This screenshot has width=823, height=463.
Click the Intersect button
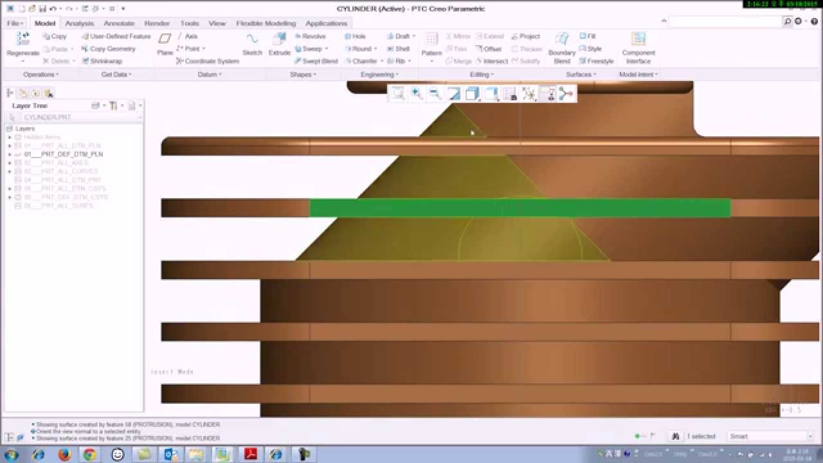(x=492, y=61)
